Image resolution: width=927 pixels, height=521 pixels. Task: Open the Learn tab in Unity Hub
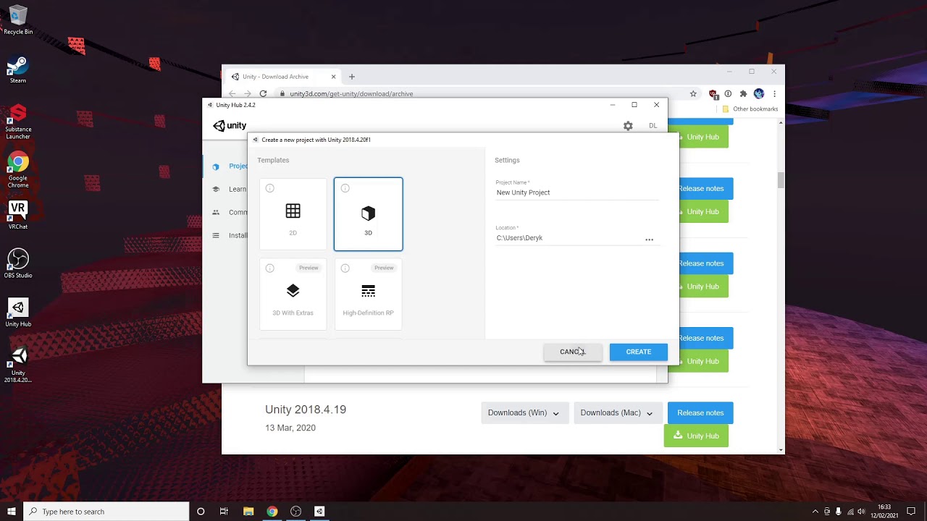(x=230, y=190)
